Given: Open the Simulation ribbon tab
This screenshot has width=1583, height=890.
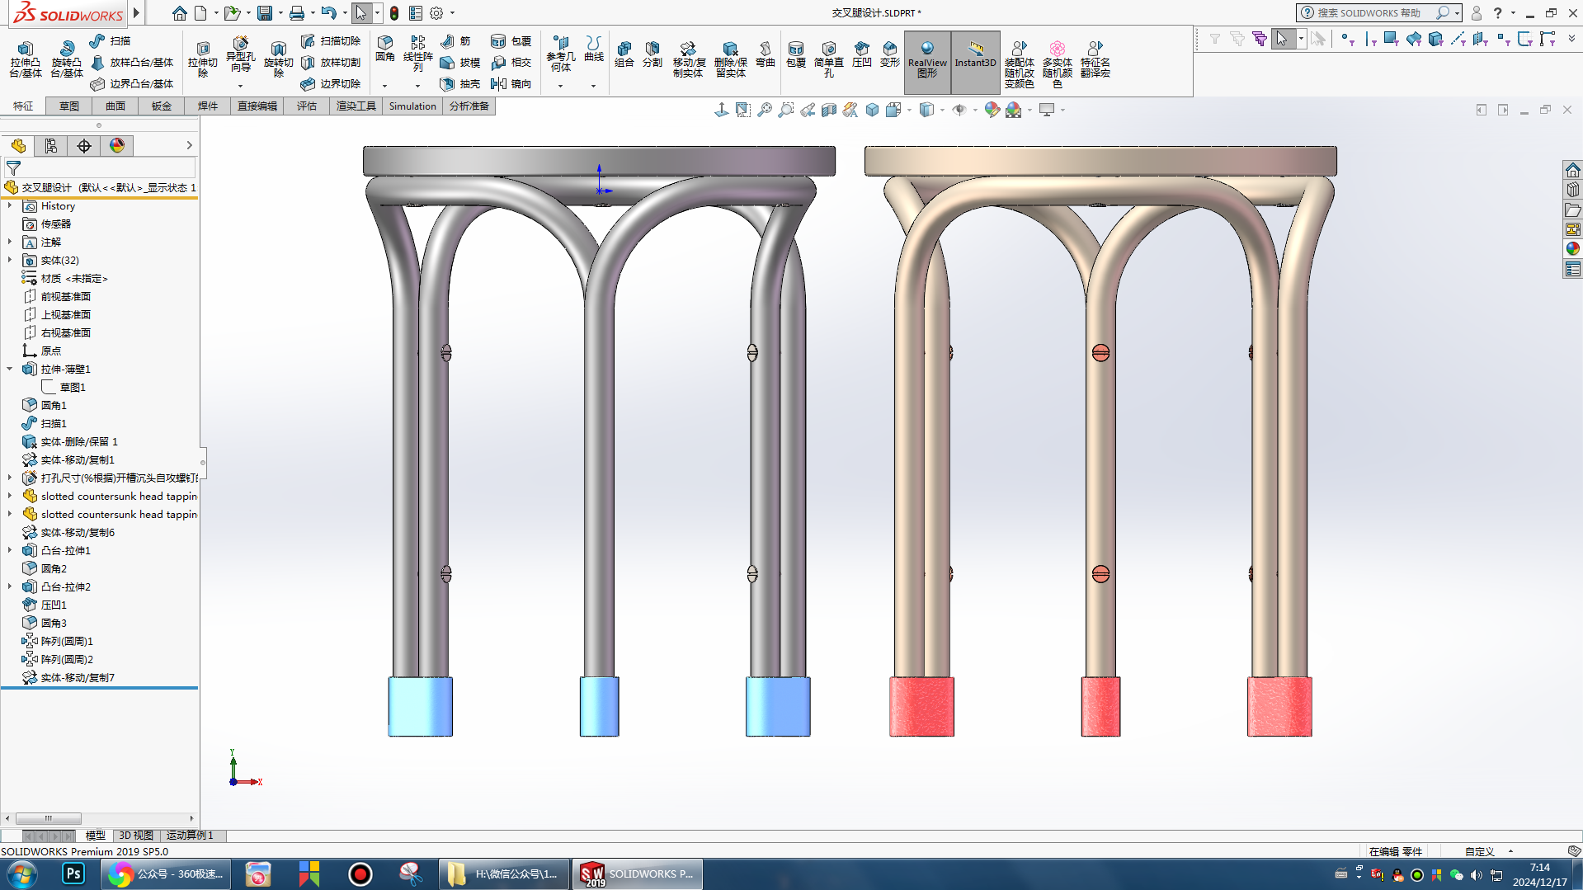Looking at the screenshot, I should [412, 106].
